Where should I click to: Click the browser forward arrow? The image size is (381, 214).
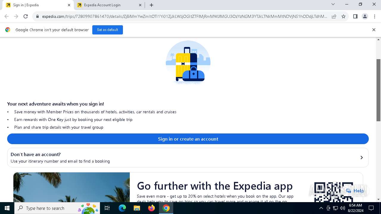tap(16, 16)
